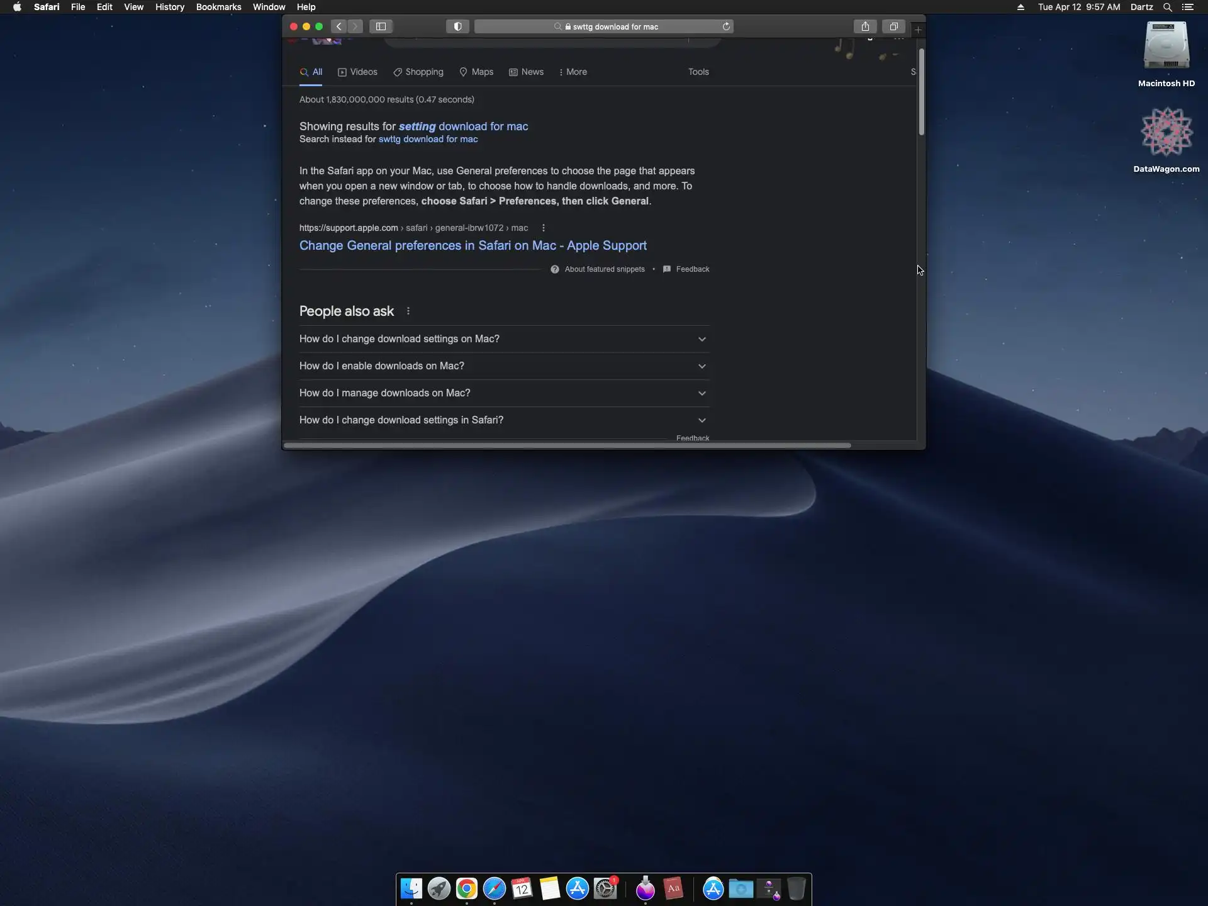
Task: Click the Share icon in Safari toolbar
Action: [x=865, y=26]
